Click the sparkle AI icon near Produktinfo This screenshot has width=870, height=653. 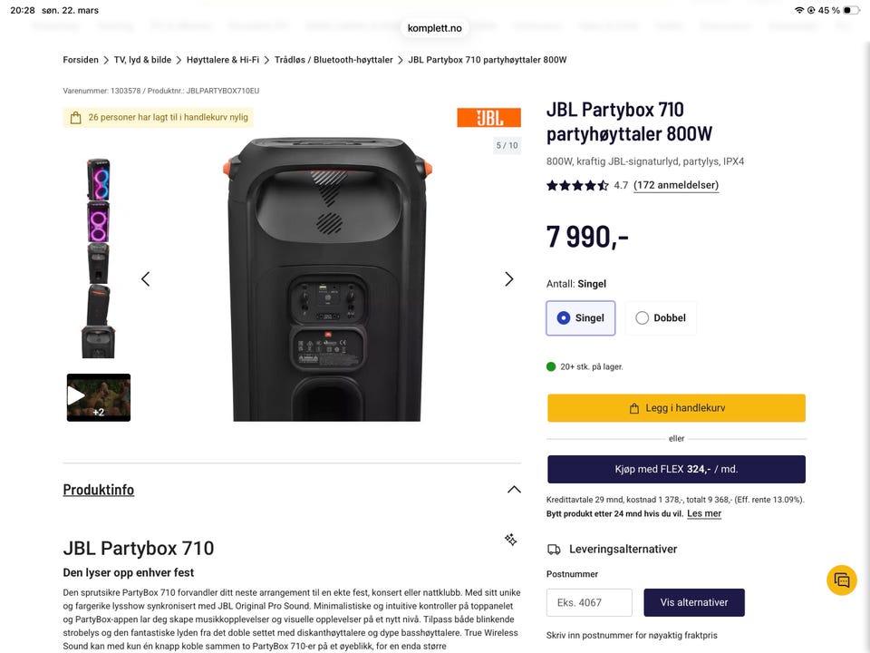510,539
